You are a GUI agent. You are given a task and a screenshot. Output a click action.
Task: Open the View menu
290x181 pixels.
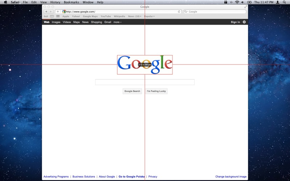(x=43, y=2)
